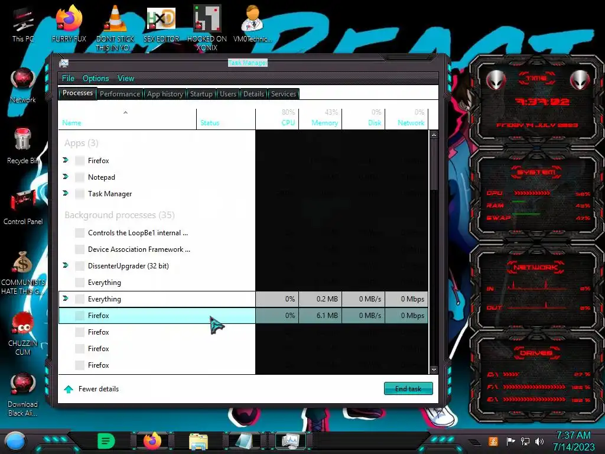Screen dimensions: 605x454
Task: Open the Options menu
Action: point(96,79)
